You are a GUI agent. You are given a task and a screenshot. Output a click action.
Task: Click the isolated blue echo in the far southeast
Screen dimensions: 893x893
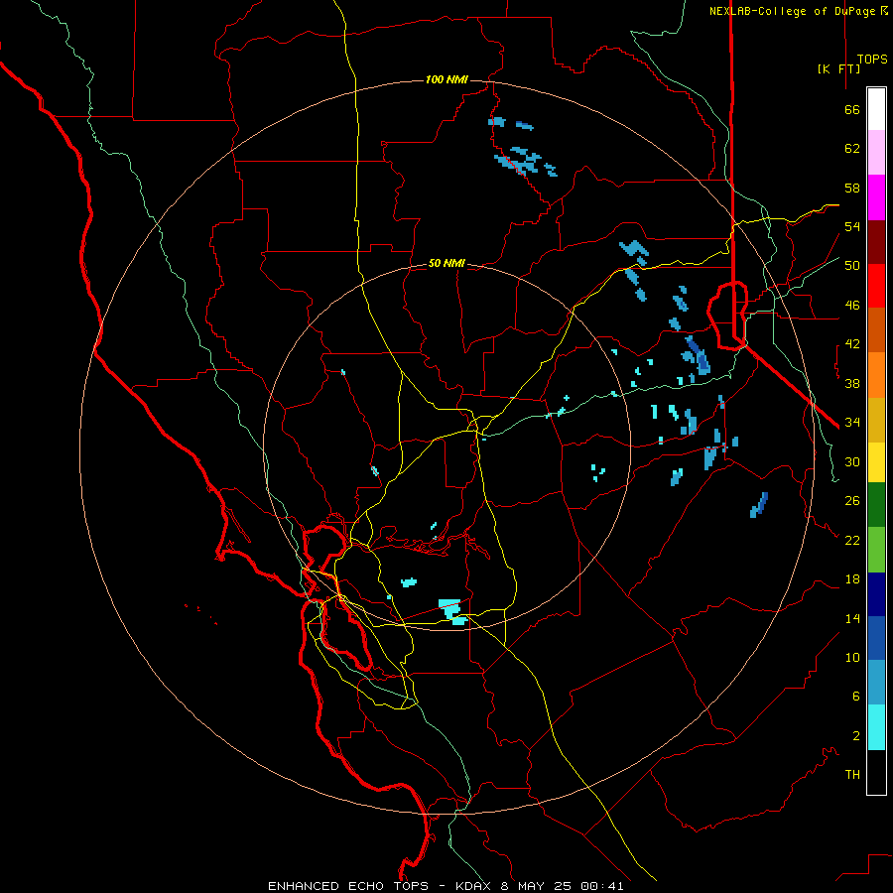coord(759,505)
